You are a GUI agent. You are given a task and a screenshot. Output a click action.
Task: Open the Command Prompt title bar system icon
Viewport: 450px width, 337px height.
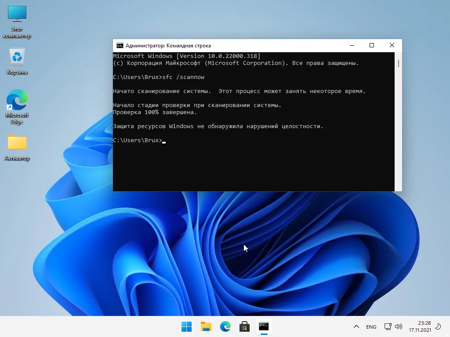pyautogui.click(x=120, y=46)
